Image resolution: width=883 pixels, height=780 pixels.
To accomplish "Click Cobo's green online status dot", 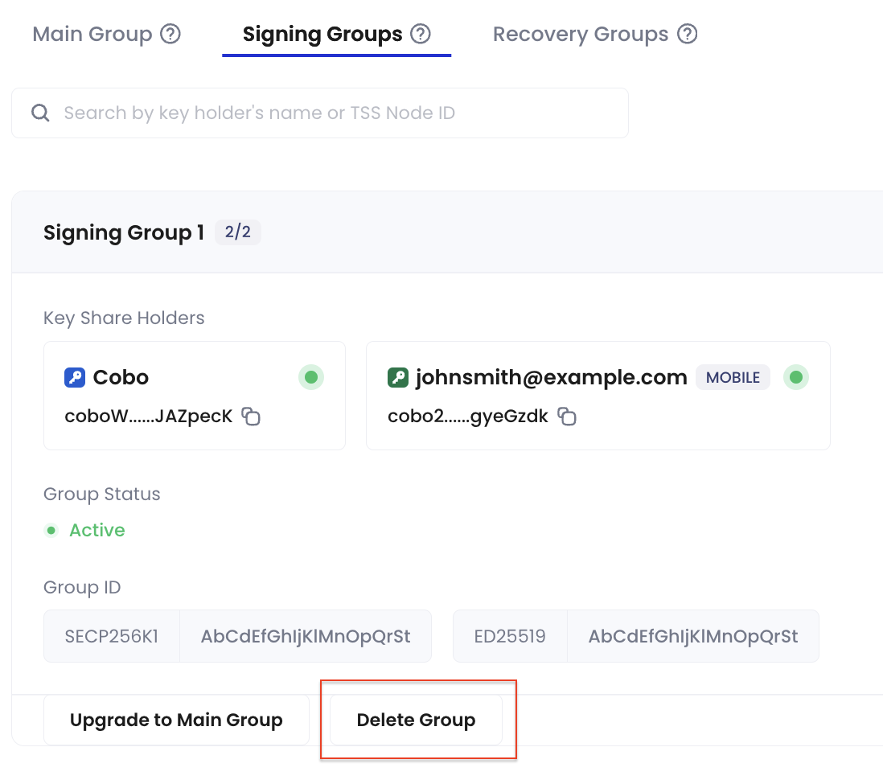I will point(311,377).
